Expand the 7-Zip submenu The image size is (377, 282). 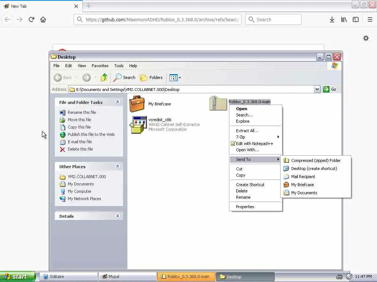click(256, 137)
